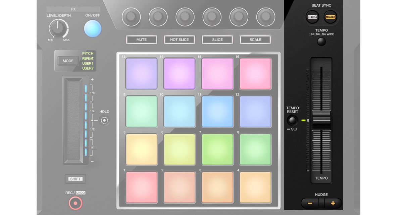Screen dimensions: 404x215
Task: Click the third rotary knob in top row
Action: tap(185, 17)
